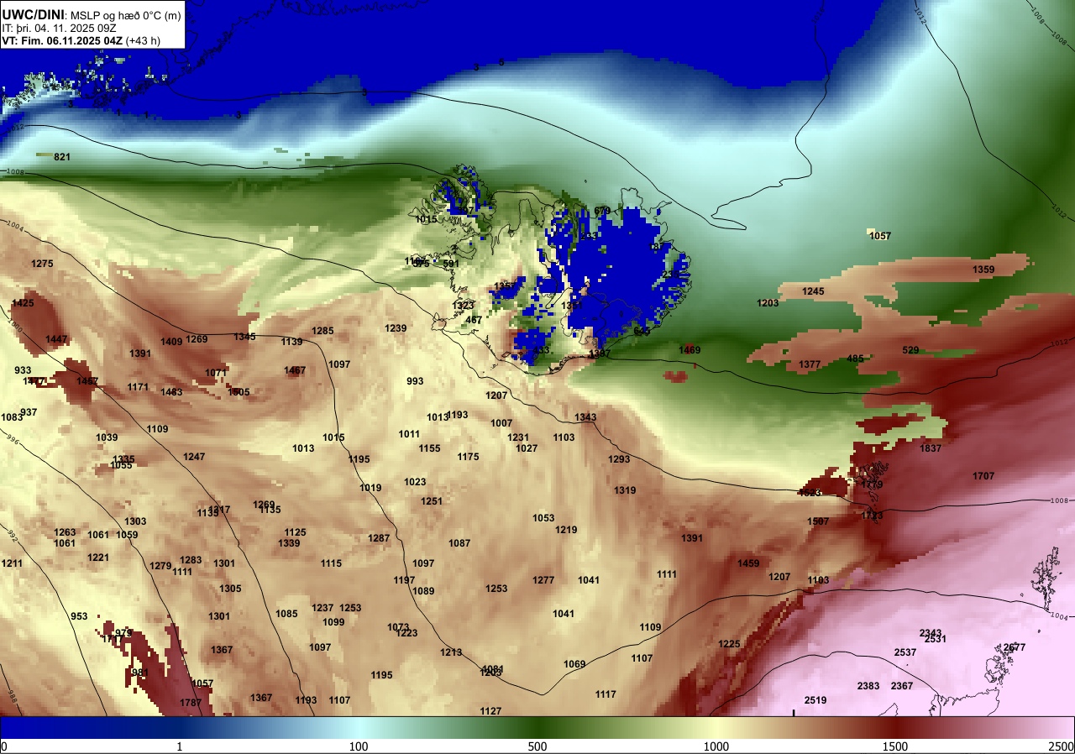The image size is (1075, 754).
Task: Click the height value 1447
Action: point(56,339)
